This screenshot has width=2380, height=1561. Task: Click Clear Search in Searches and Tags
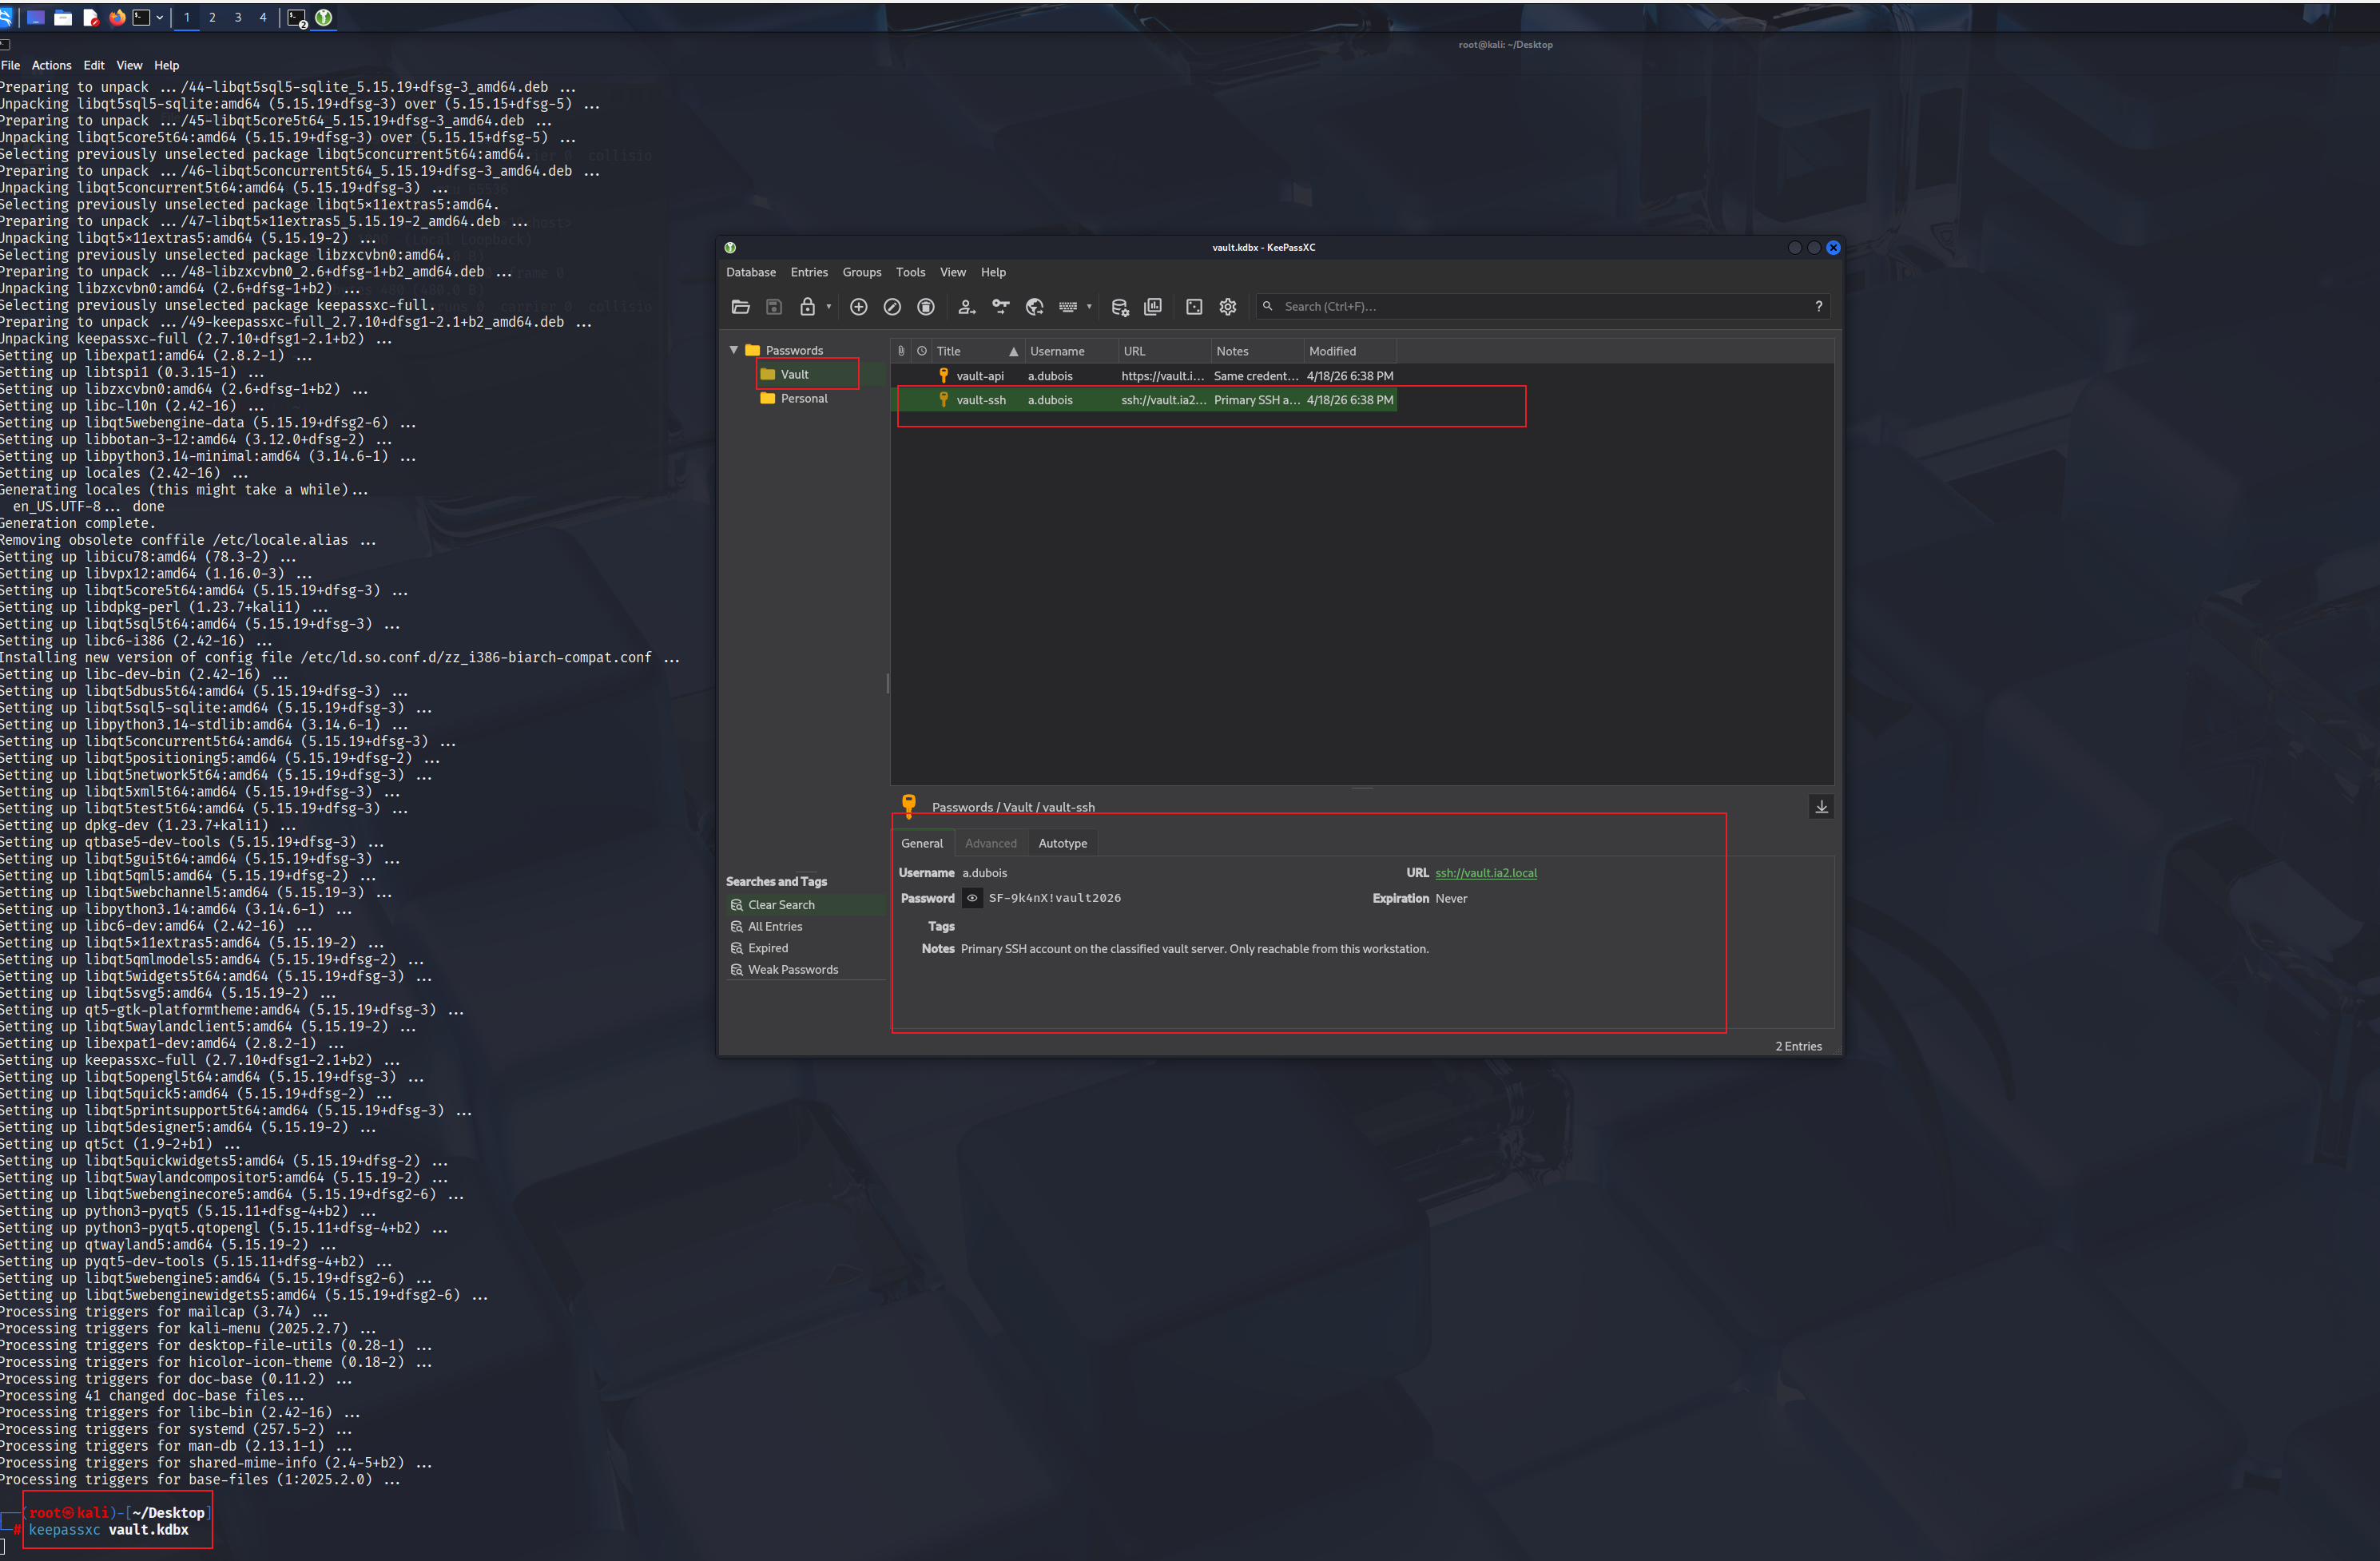[x=782, y=905]
